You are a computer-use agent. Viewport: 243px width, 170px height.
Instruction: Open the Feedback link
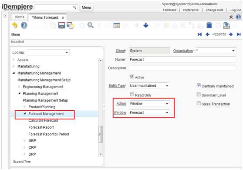169,10
